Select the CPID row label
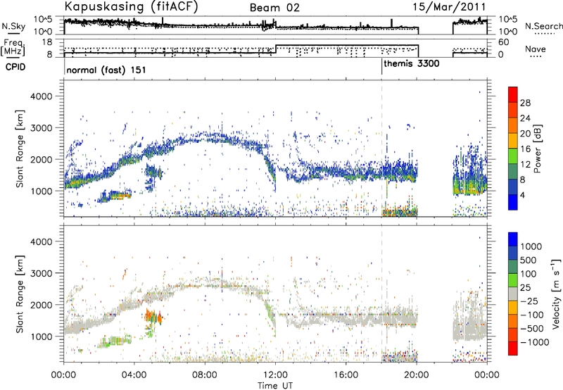 coord(15,67)
